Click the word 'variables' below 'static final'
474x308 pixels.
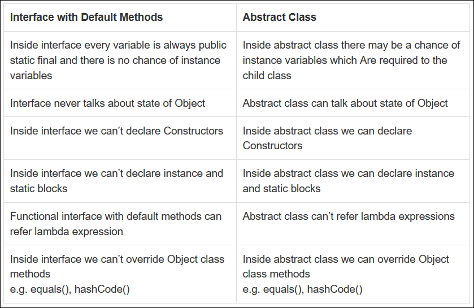[31, 76]
